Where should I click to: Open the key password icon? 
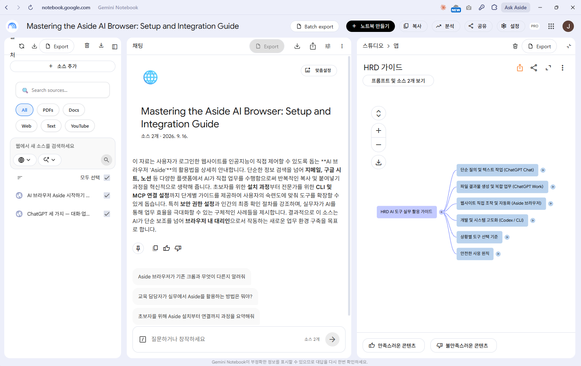point(482,7)
